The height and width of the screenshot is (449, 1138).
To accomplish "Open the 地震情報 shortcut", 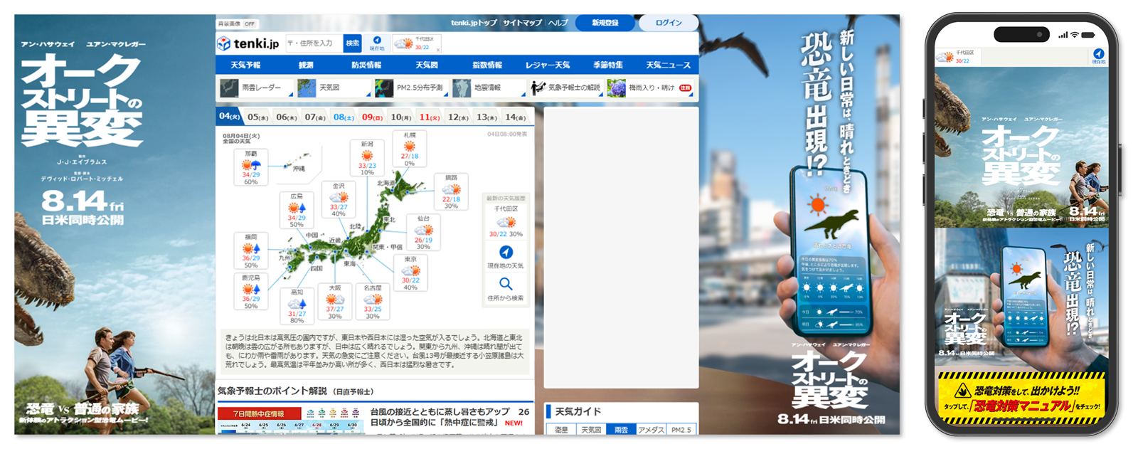I will [488, 88].
